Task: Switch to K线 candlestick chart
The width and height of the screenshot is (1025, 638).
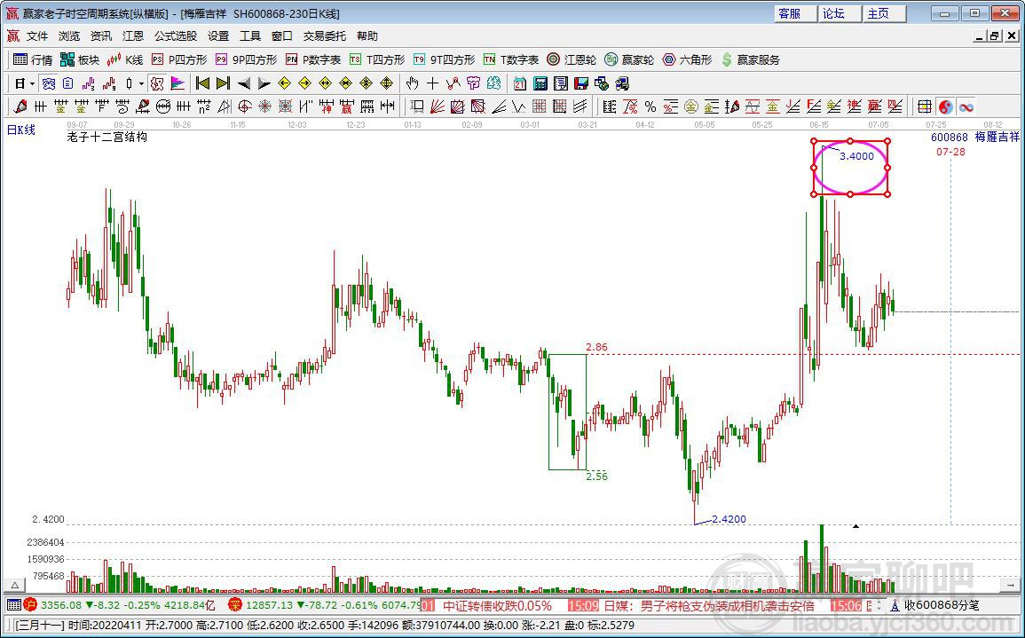Action: click(x=125, y=59)
